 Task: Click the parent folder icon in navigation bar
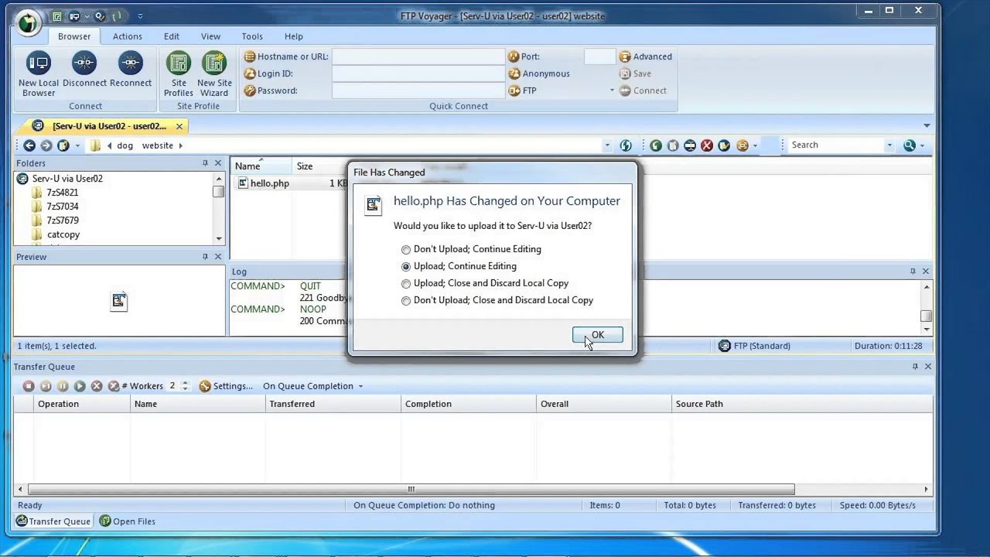tap(63, 145)
